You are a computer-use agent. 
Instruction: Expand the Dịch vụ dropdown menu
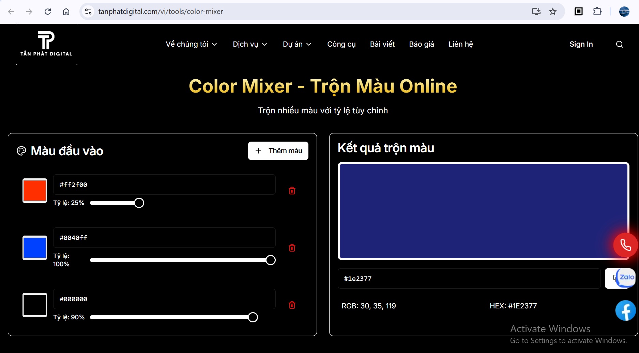tap(250, 44)
